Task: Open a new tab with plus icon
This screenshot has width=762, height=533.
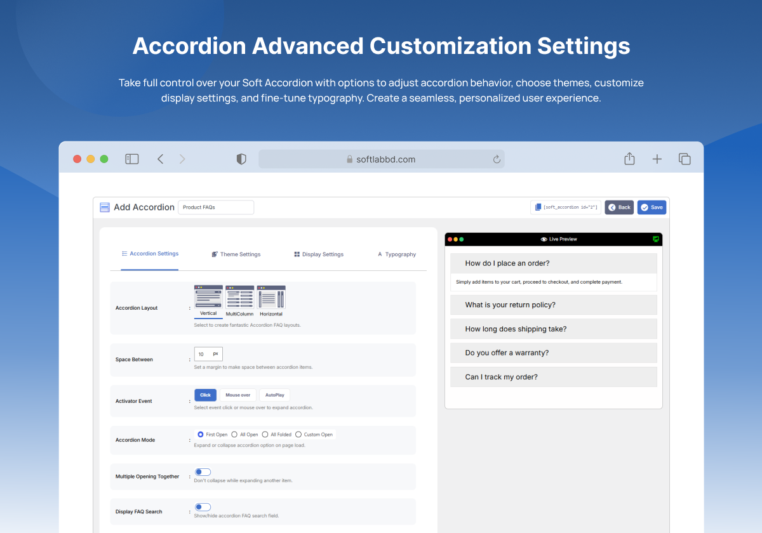Action: (x=657, y=159)
